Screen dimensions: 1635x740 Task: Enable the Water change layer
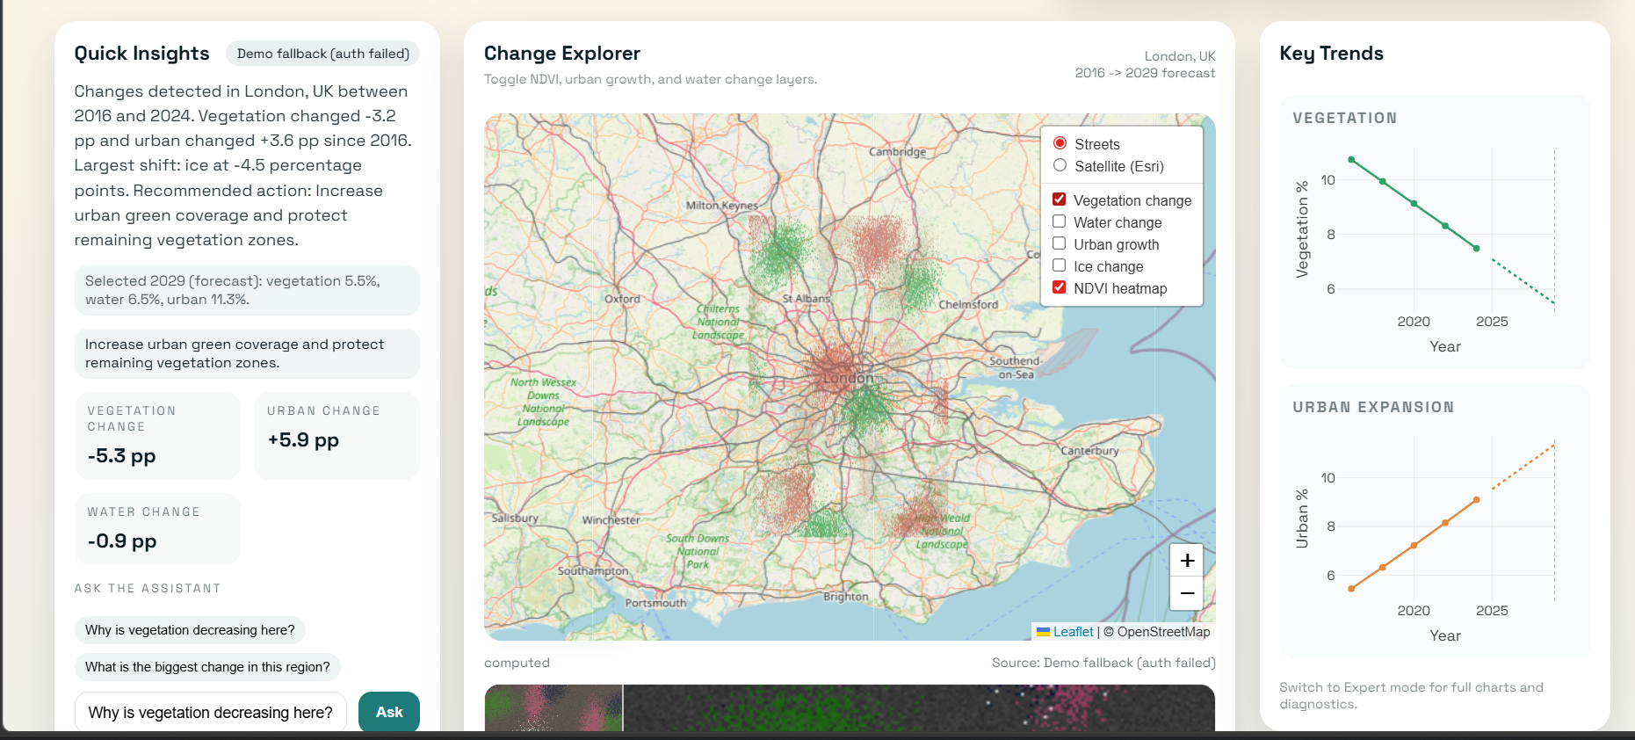pyautogui.click(x=1060, y=221)
